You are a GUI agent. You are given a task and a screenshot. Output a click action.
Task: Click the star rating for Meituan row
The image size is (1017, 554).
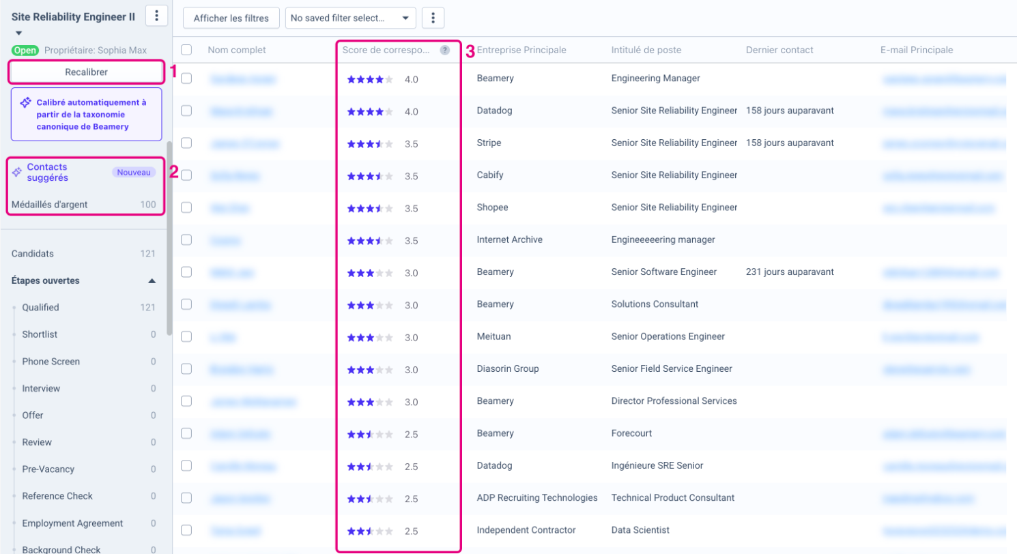coord(370,337)
